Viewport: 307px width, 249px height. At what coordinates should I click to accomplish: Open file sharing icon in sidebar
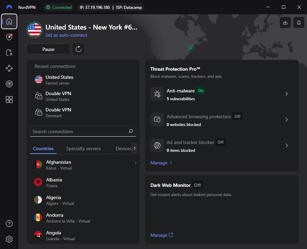9,53
